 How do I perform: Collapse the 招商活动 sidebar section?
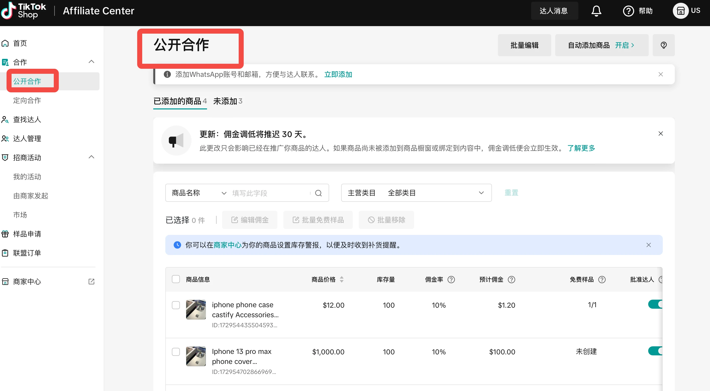coord(91,157)
